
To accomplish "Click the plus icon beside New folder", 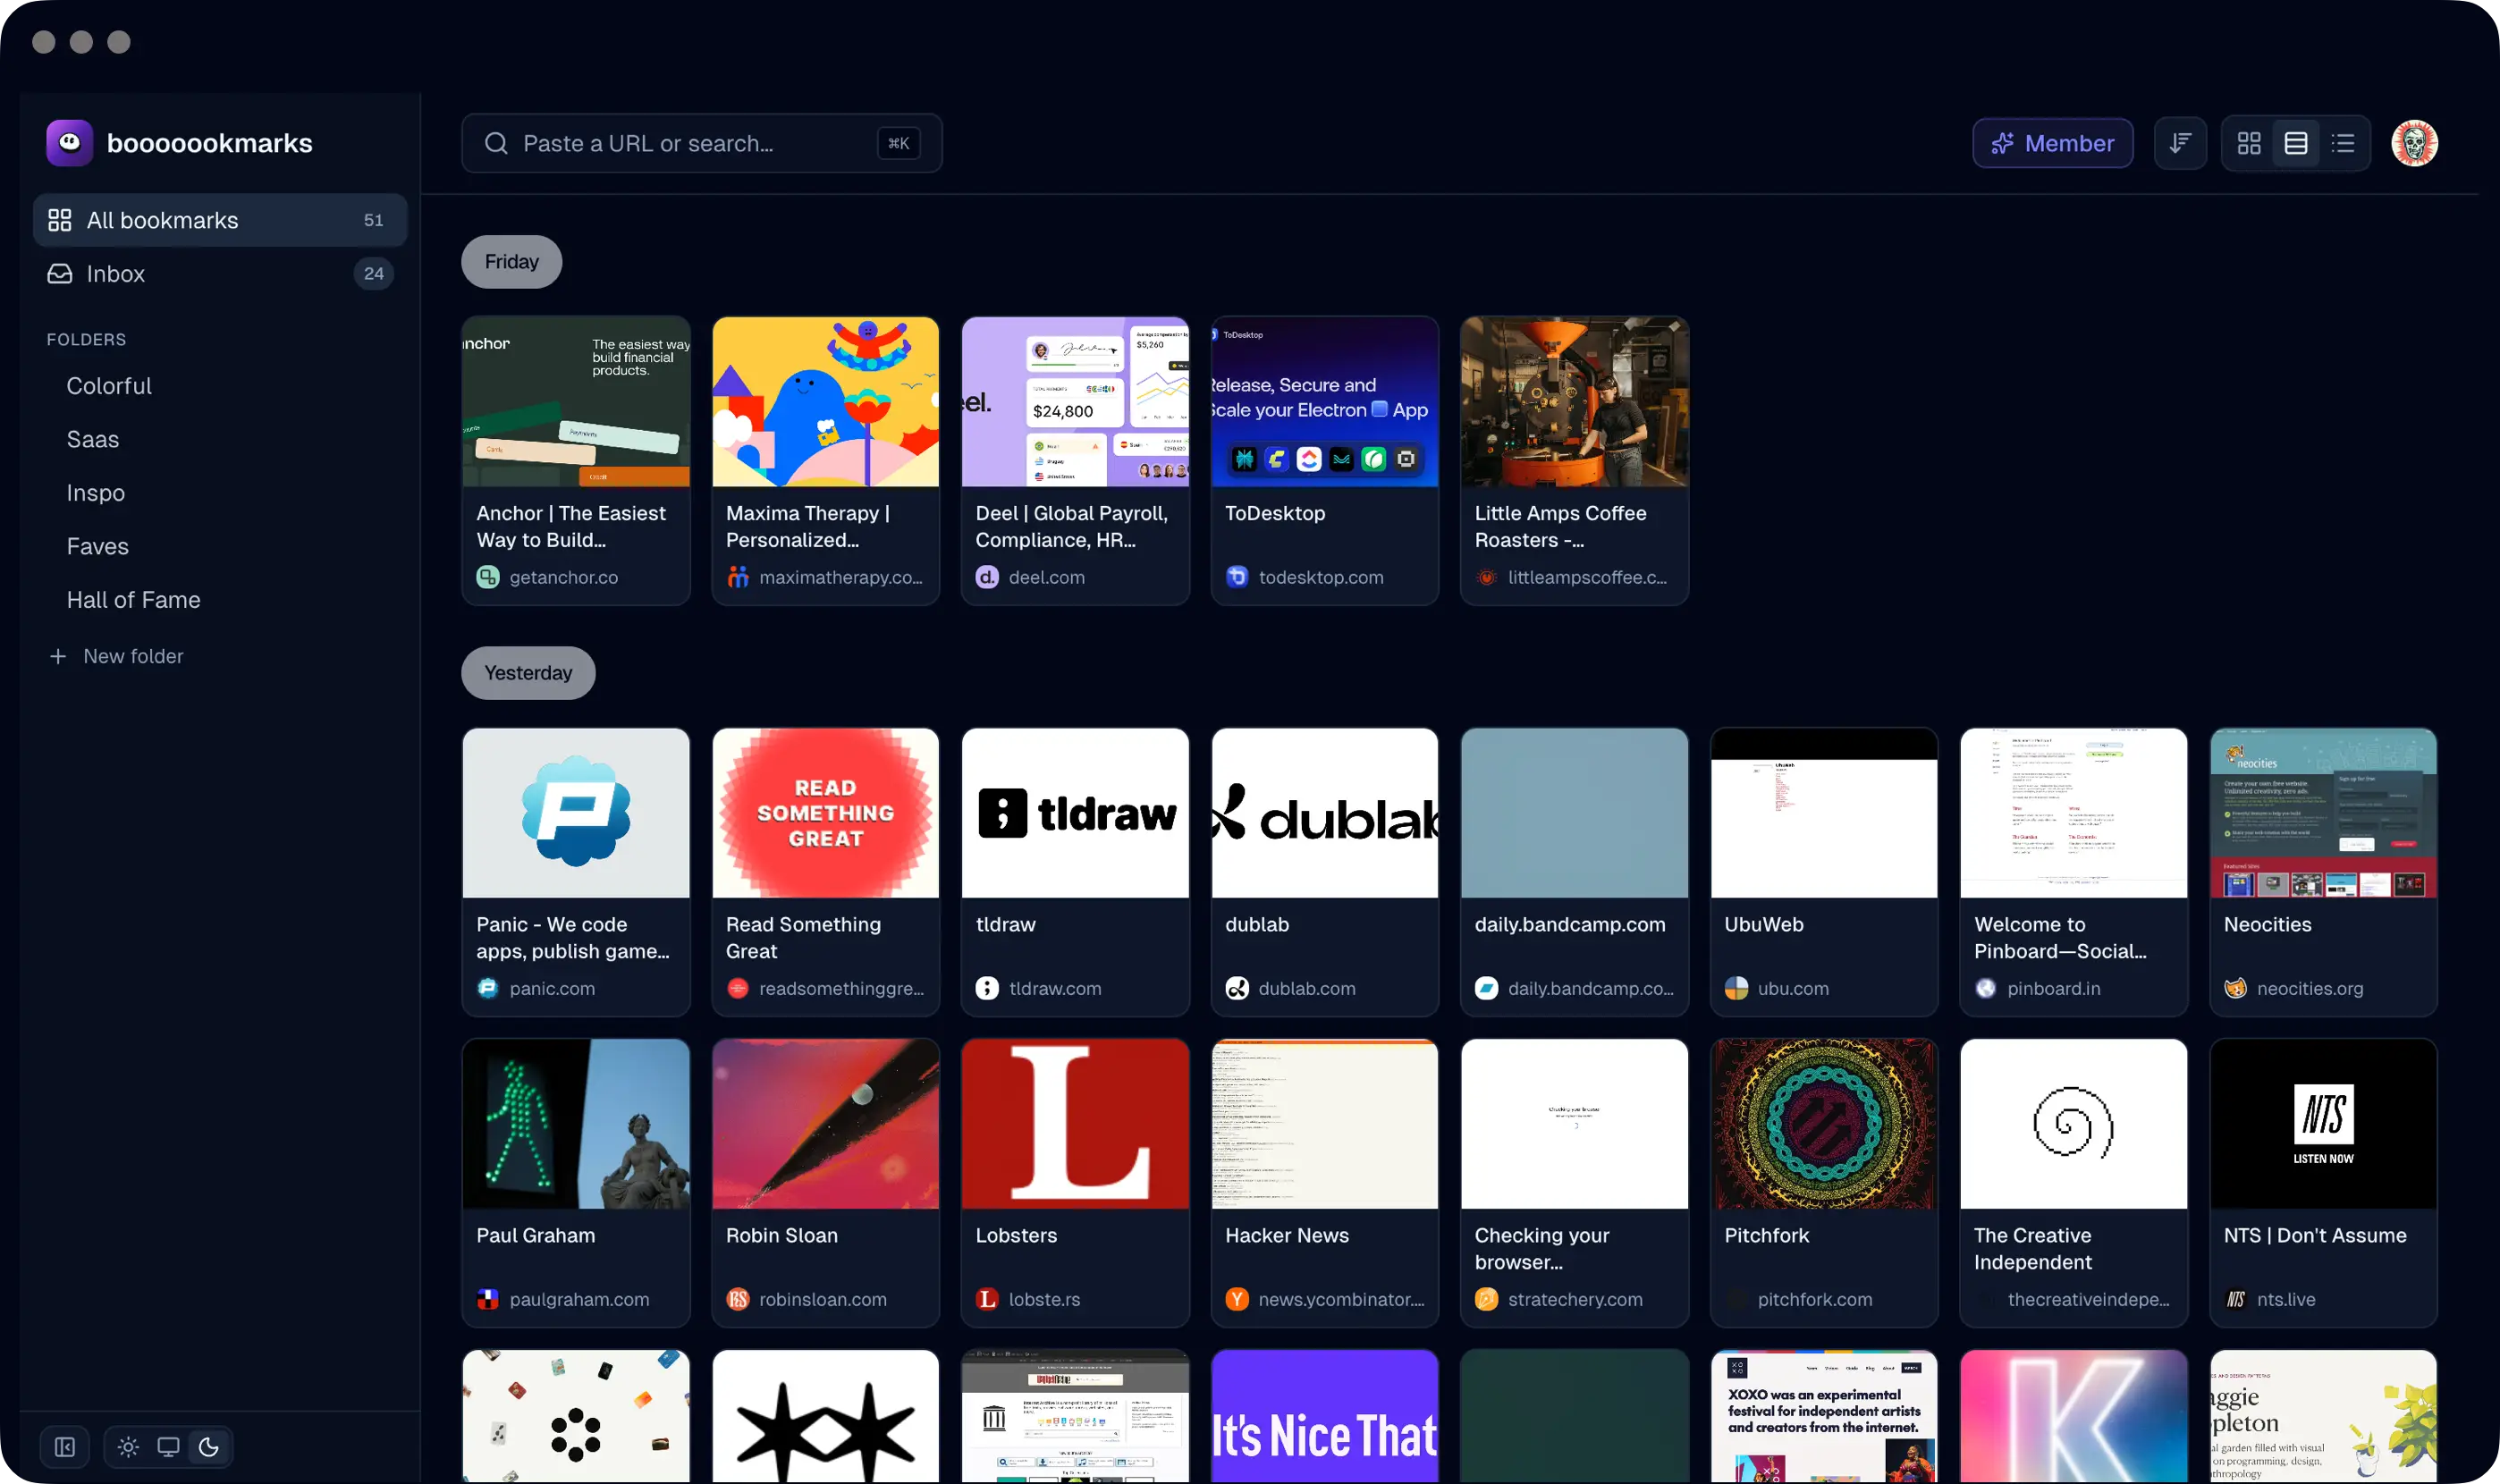I will click(x=58, y=656).
